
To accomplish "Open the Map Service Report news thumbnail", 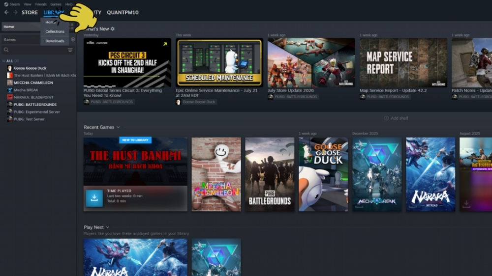I will click(403, 63).
